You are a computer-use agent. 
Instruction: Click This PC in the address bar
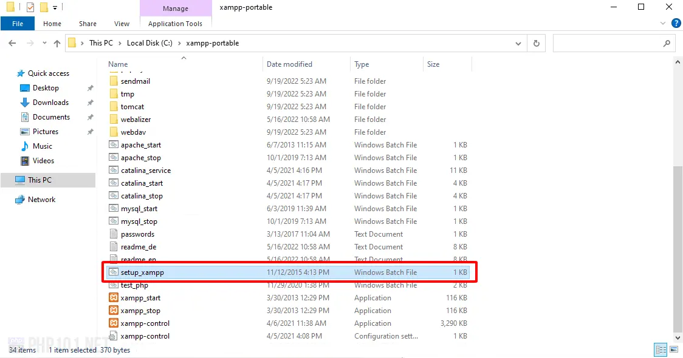click(101, 43)
